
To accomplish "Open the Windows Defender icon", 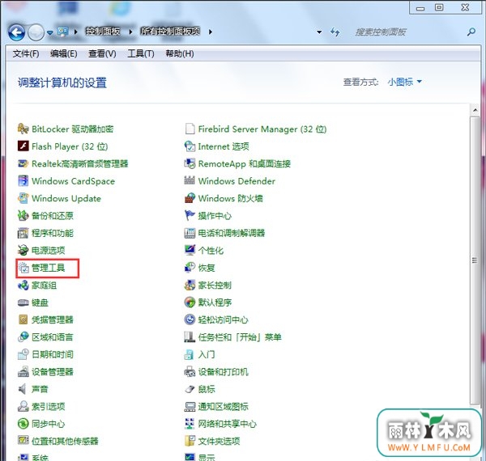I will (x=190, y=180).
